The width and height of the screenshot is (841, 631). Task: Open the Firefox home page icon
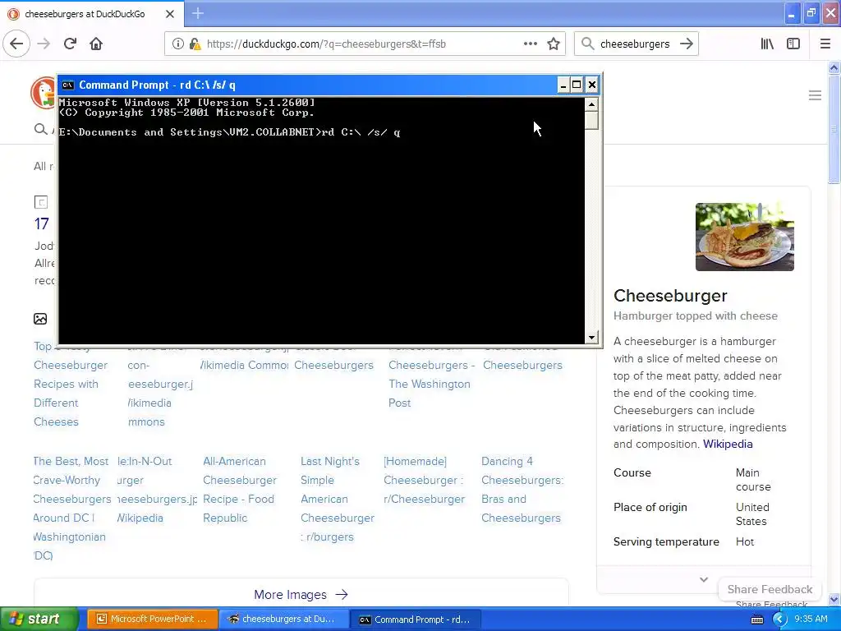pyautogui.click(x=96, y=44)
